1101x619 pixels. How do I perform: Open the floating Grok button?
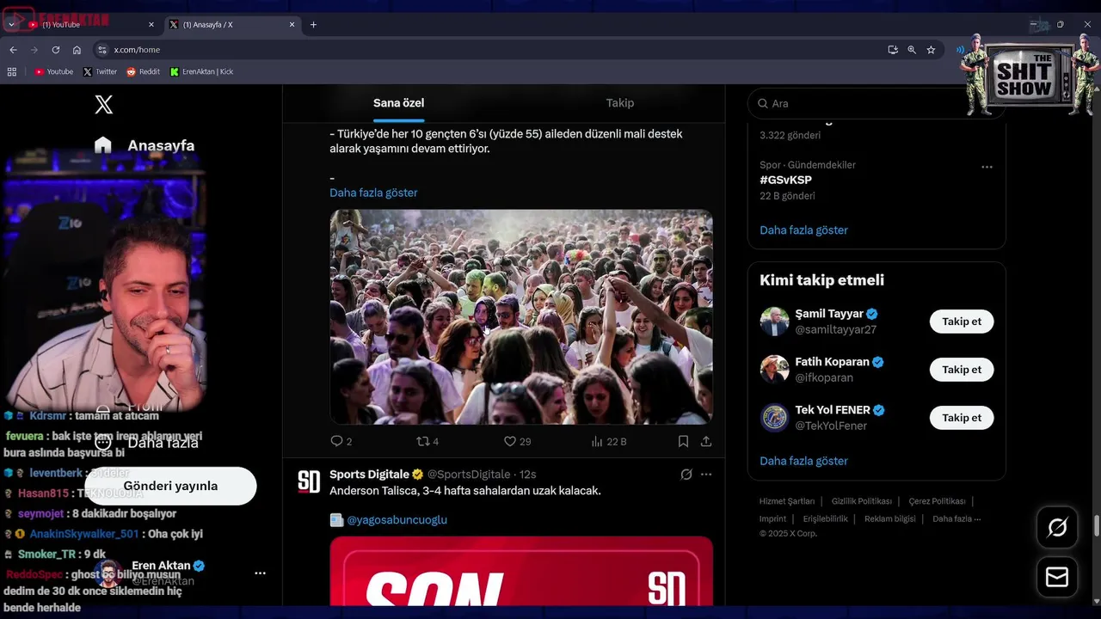(1057, 527)
